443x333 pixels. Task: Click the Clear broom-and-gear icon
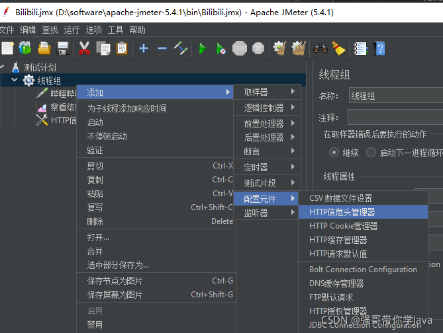coord(279,48)
